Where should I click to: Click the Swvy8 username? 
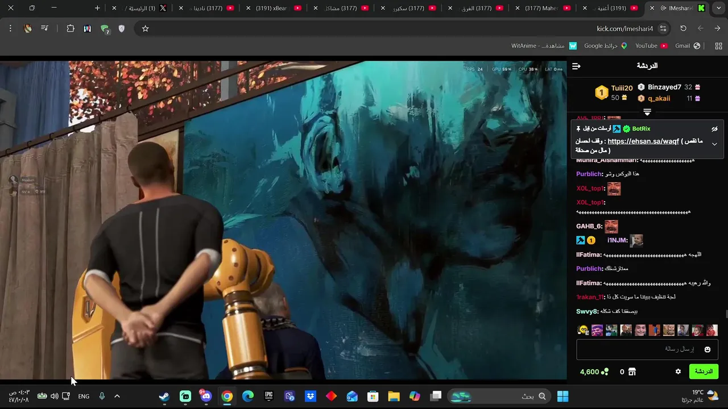tap(587, 311)
